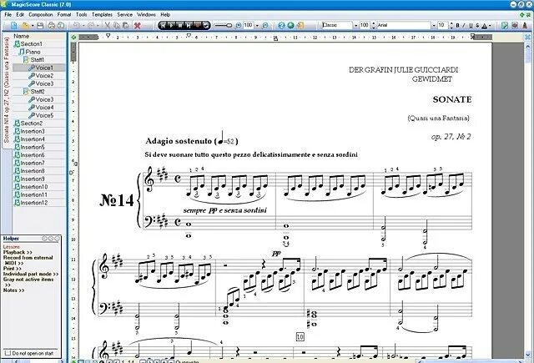Open the Print lesson link
The width and height of the screenshot is (534, 363).
click(x=13, y=269)
